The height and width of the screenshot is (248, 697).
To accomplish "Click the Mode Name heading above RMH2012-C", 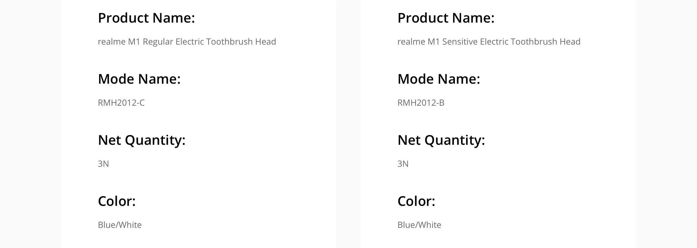I will 139,79.
